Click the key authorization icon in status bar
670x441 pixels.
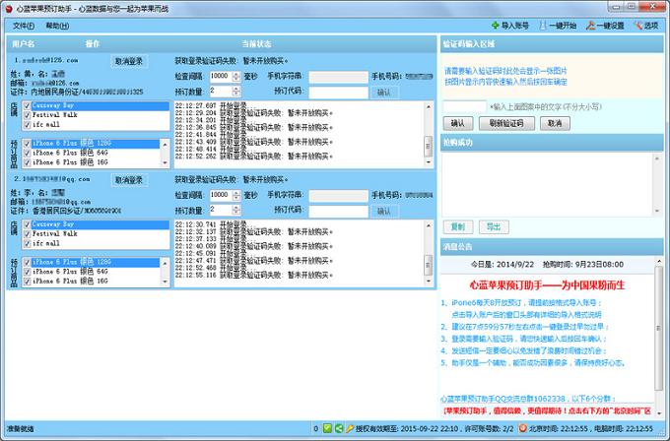[x=348, y=429]
